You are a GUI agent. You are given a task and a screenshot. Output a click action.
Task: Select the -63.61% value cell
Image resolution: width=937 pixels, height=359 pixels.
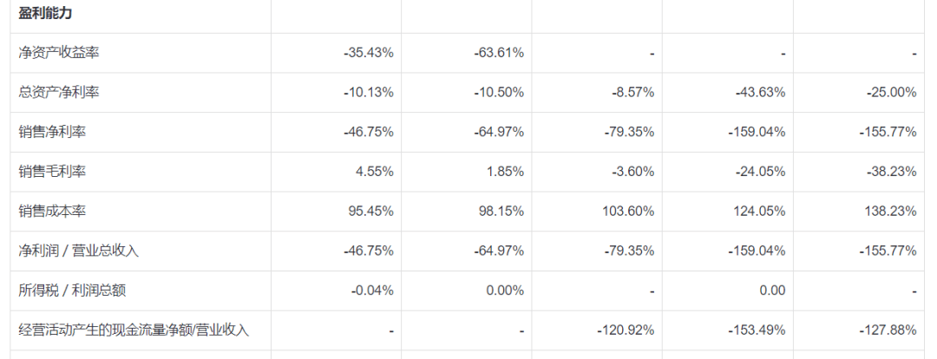pyautogui.click(x=499, y=53)
